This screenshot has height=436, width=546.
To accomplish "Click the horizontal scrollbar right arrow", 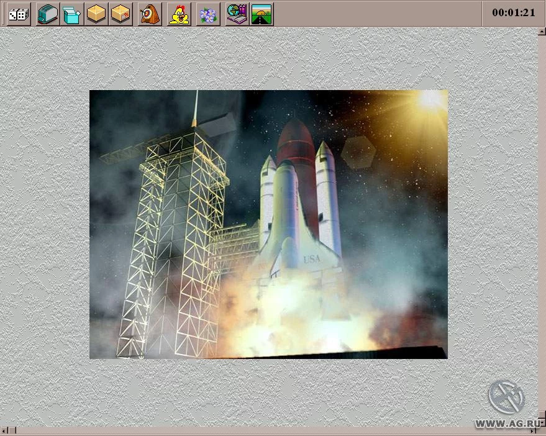I will pyautogui.click(x=533, y=431).
